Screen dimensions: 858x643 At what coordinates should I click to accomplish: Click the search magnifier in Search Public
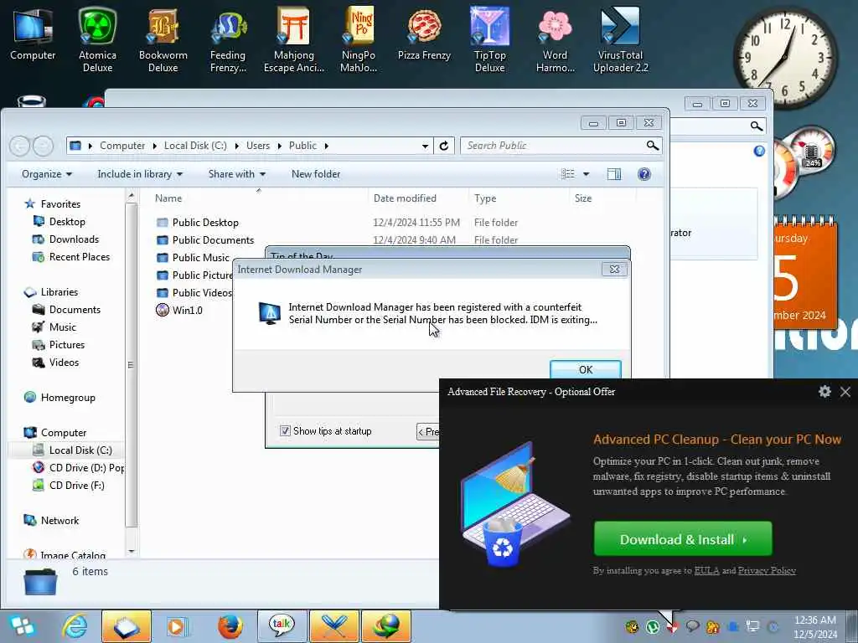(652, 146)
